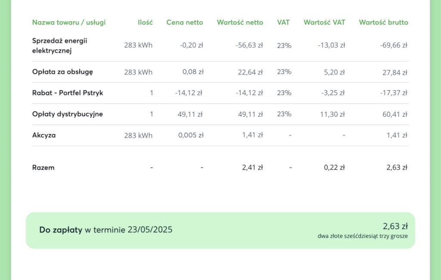Select the "Wartość VAT" column header
This screenshot has height=280, width=441.
pos(324,22)
